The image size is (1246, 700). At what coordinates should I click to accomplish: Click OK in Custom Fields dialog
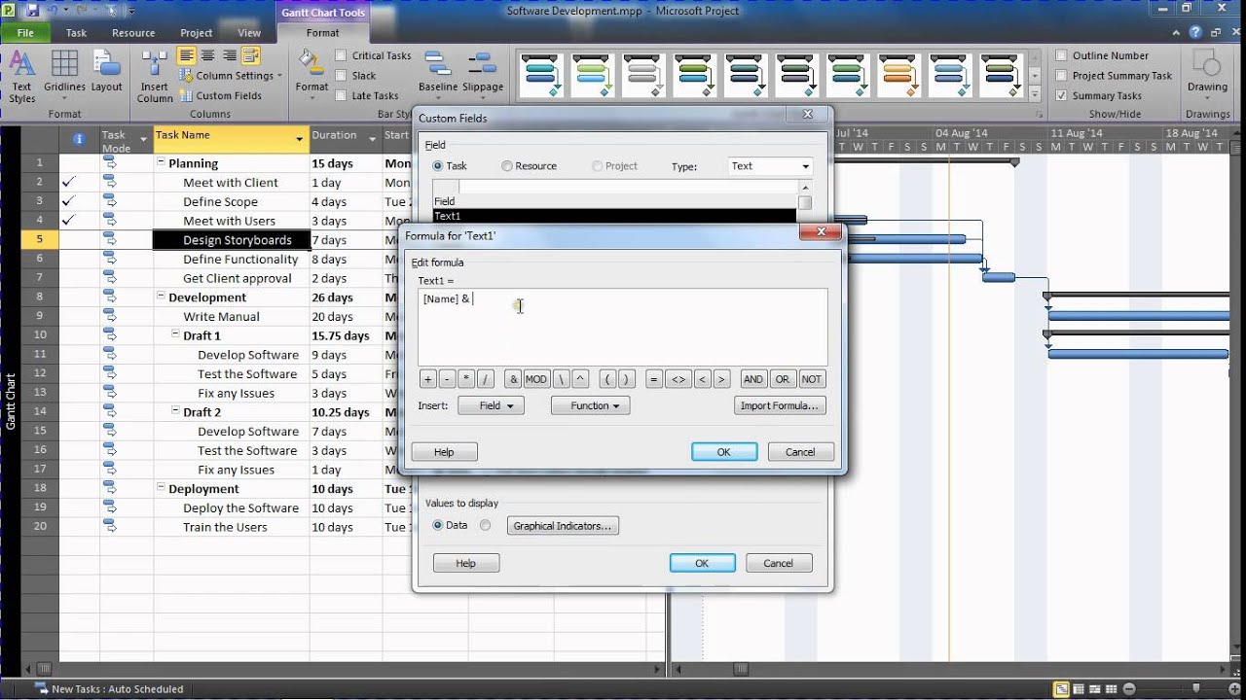[702, 563]
